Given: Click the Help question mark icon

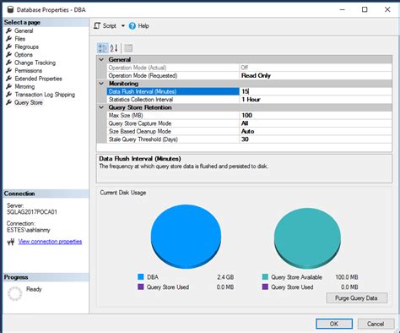Looking at the screenshot, I should 132,26.
